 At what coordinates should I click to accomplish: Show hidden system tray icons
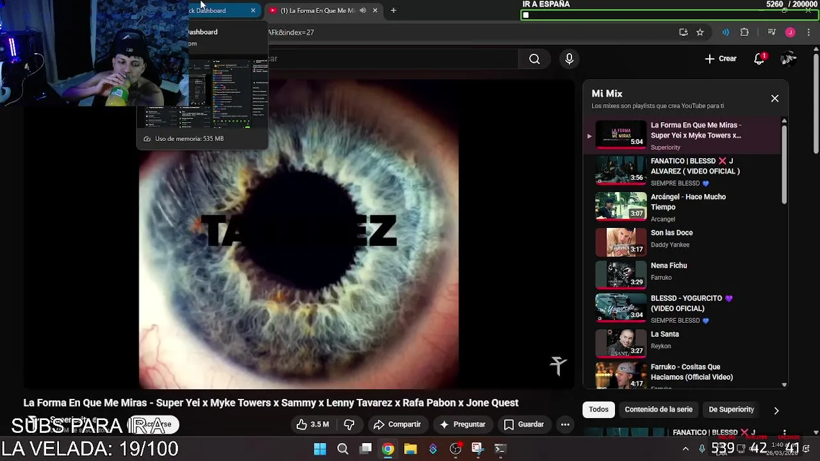685,449
